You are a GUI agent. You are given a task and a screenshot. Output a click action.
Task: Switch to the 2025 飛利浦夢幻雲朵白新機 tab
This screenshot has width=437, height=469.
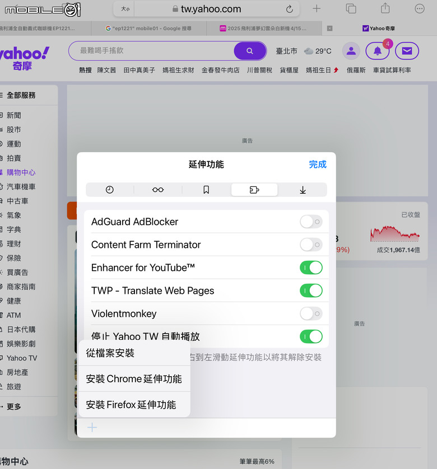pos(264,29)
